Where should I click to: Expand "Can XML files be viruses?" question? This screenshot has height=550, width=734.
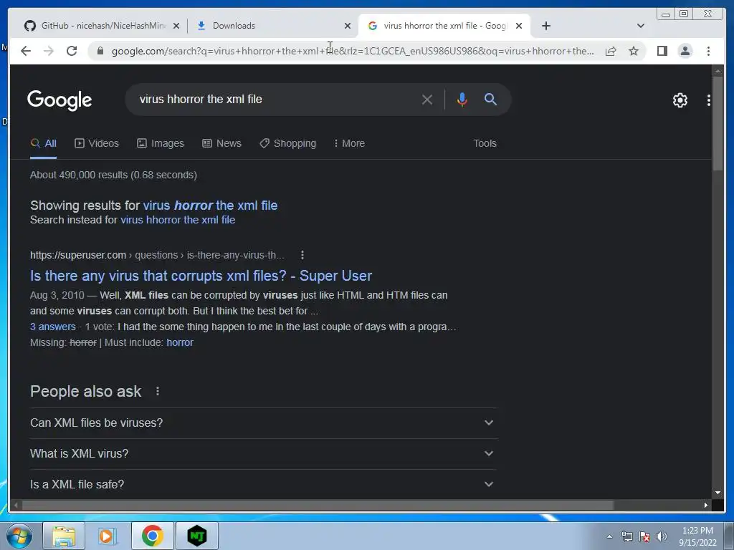coord(264,423)
